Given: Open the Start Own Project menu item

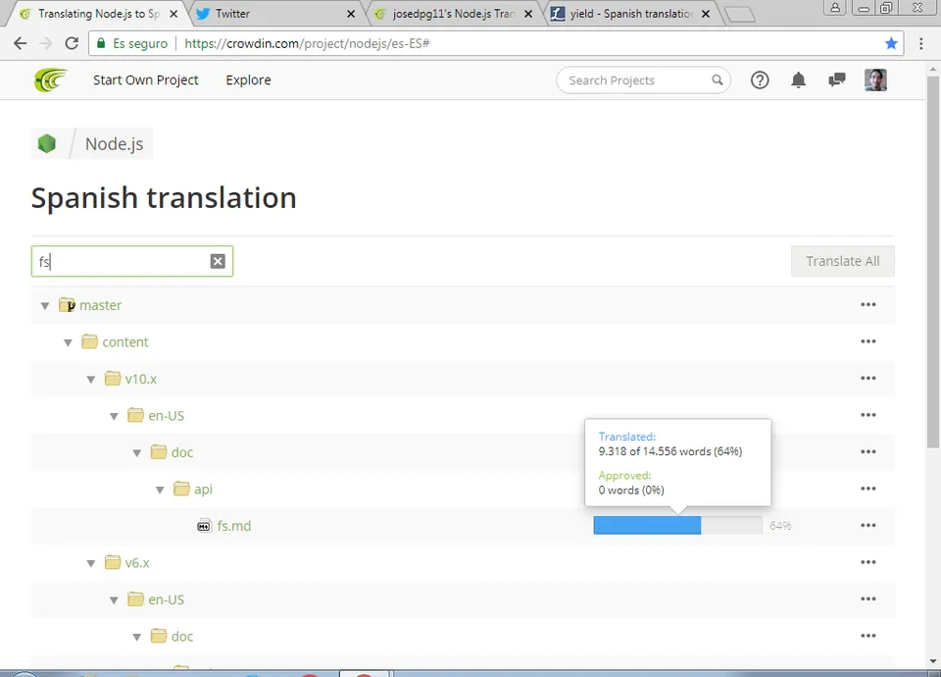Looking at the screenshot, I should point(146,79).
